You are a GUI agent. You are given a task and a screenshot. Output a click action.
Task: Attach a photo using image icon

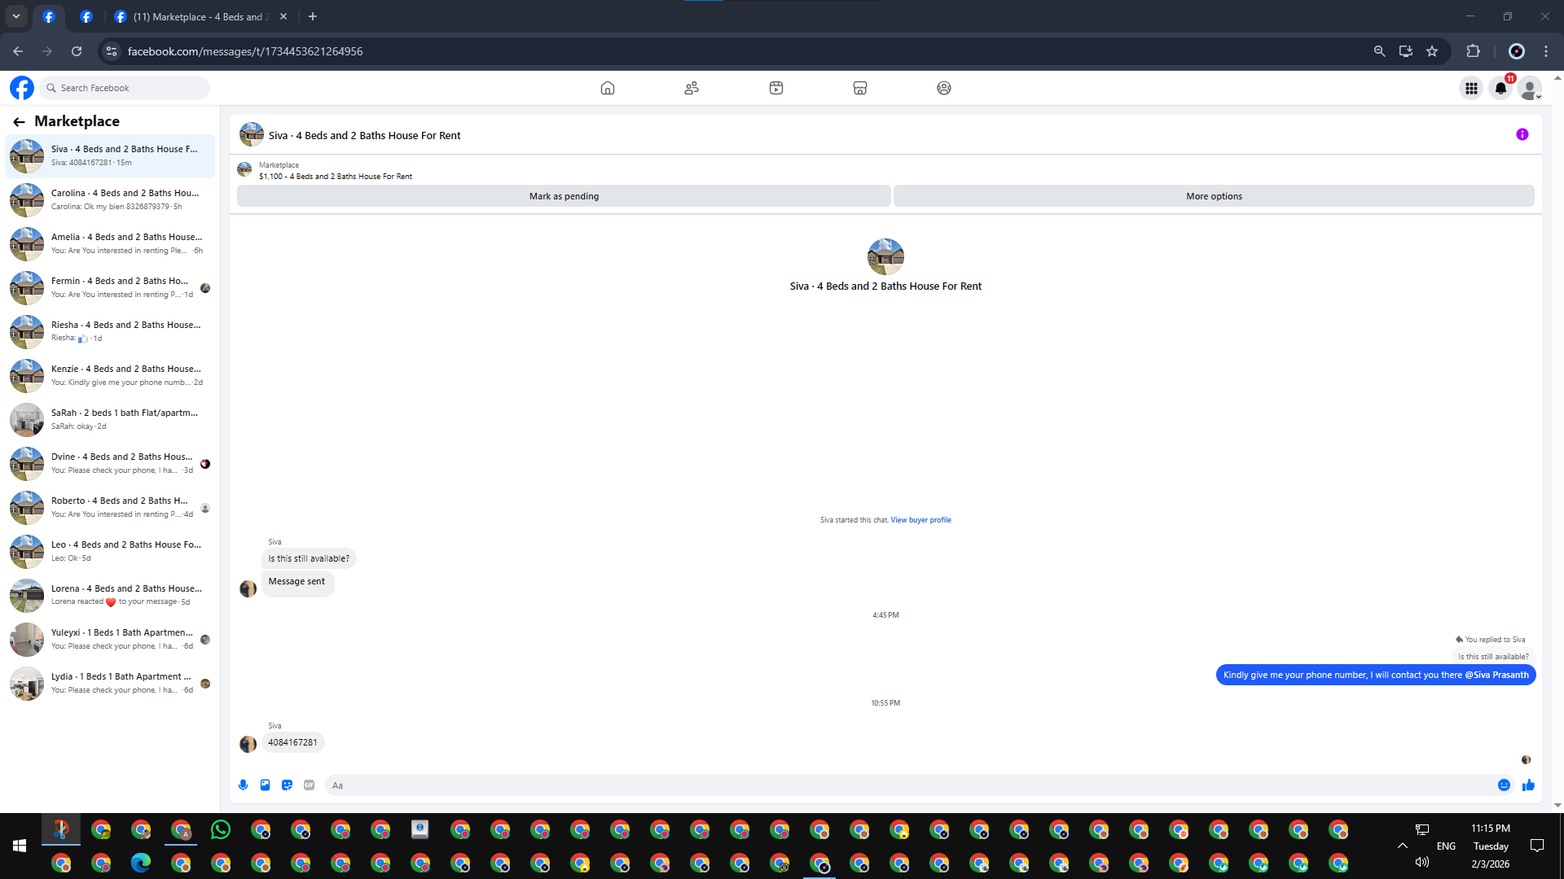pos(265,785)
